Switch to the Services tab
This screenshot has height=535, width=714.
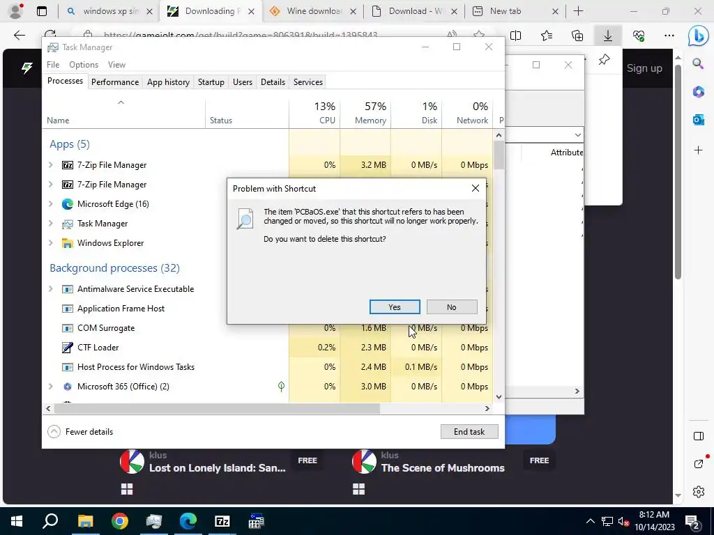point(307,82)
